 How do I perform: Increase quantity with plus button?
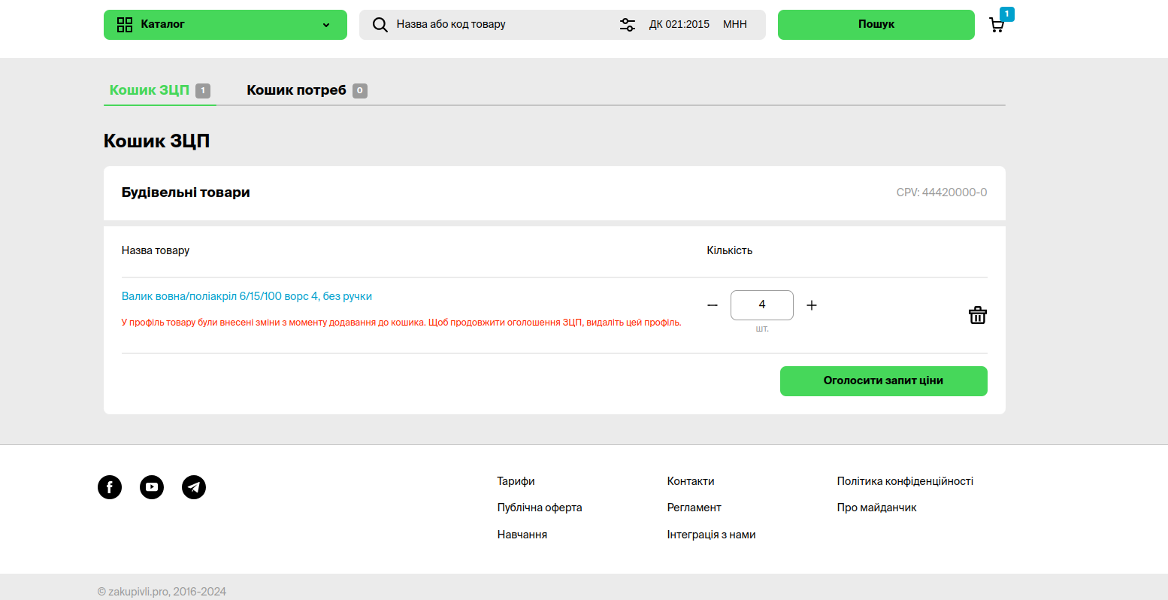(812, 305)
